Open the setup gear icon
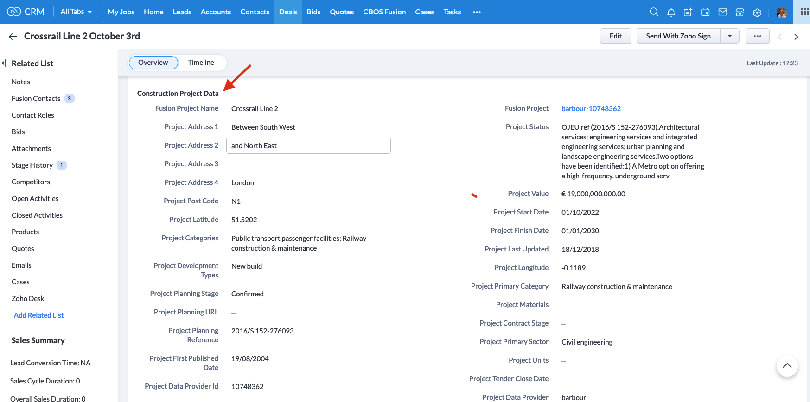Image resolution: width=810 pixels, height=402 pixels. (757, 13)
